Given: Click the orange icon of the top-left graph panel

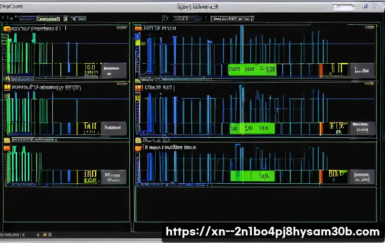Looking at the screenshot, I should 7,29.
